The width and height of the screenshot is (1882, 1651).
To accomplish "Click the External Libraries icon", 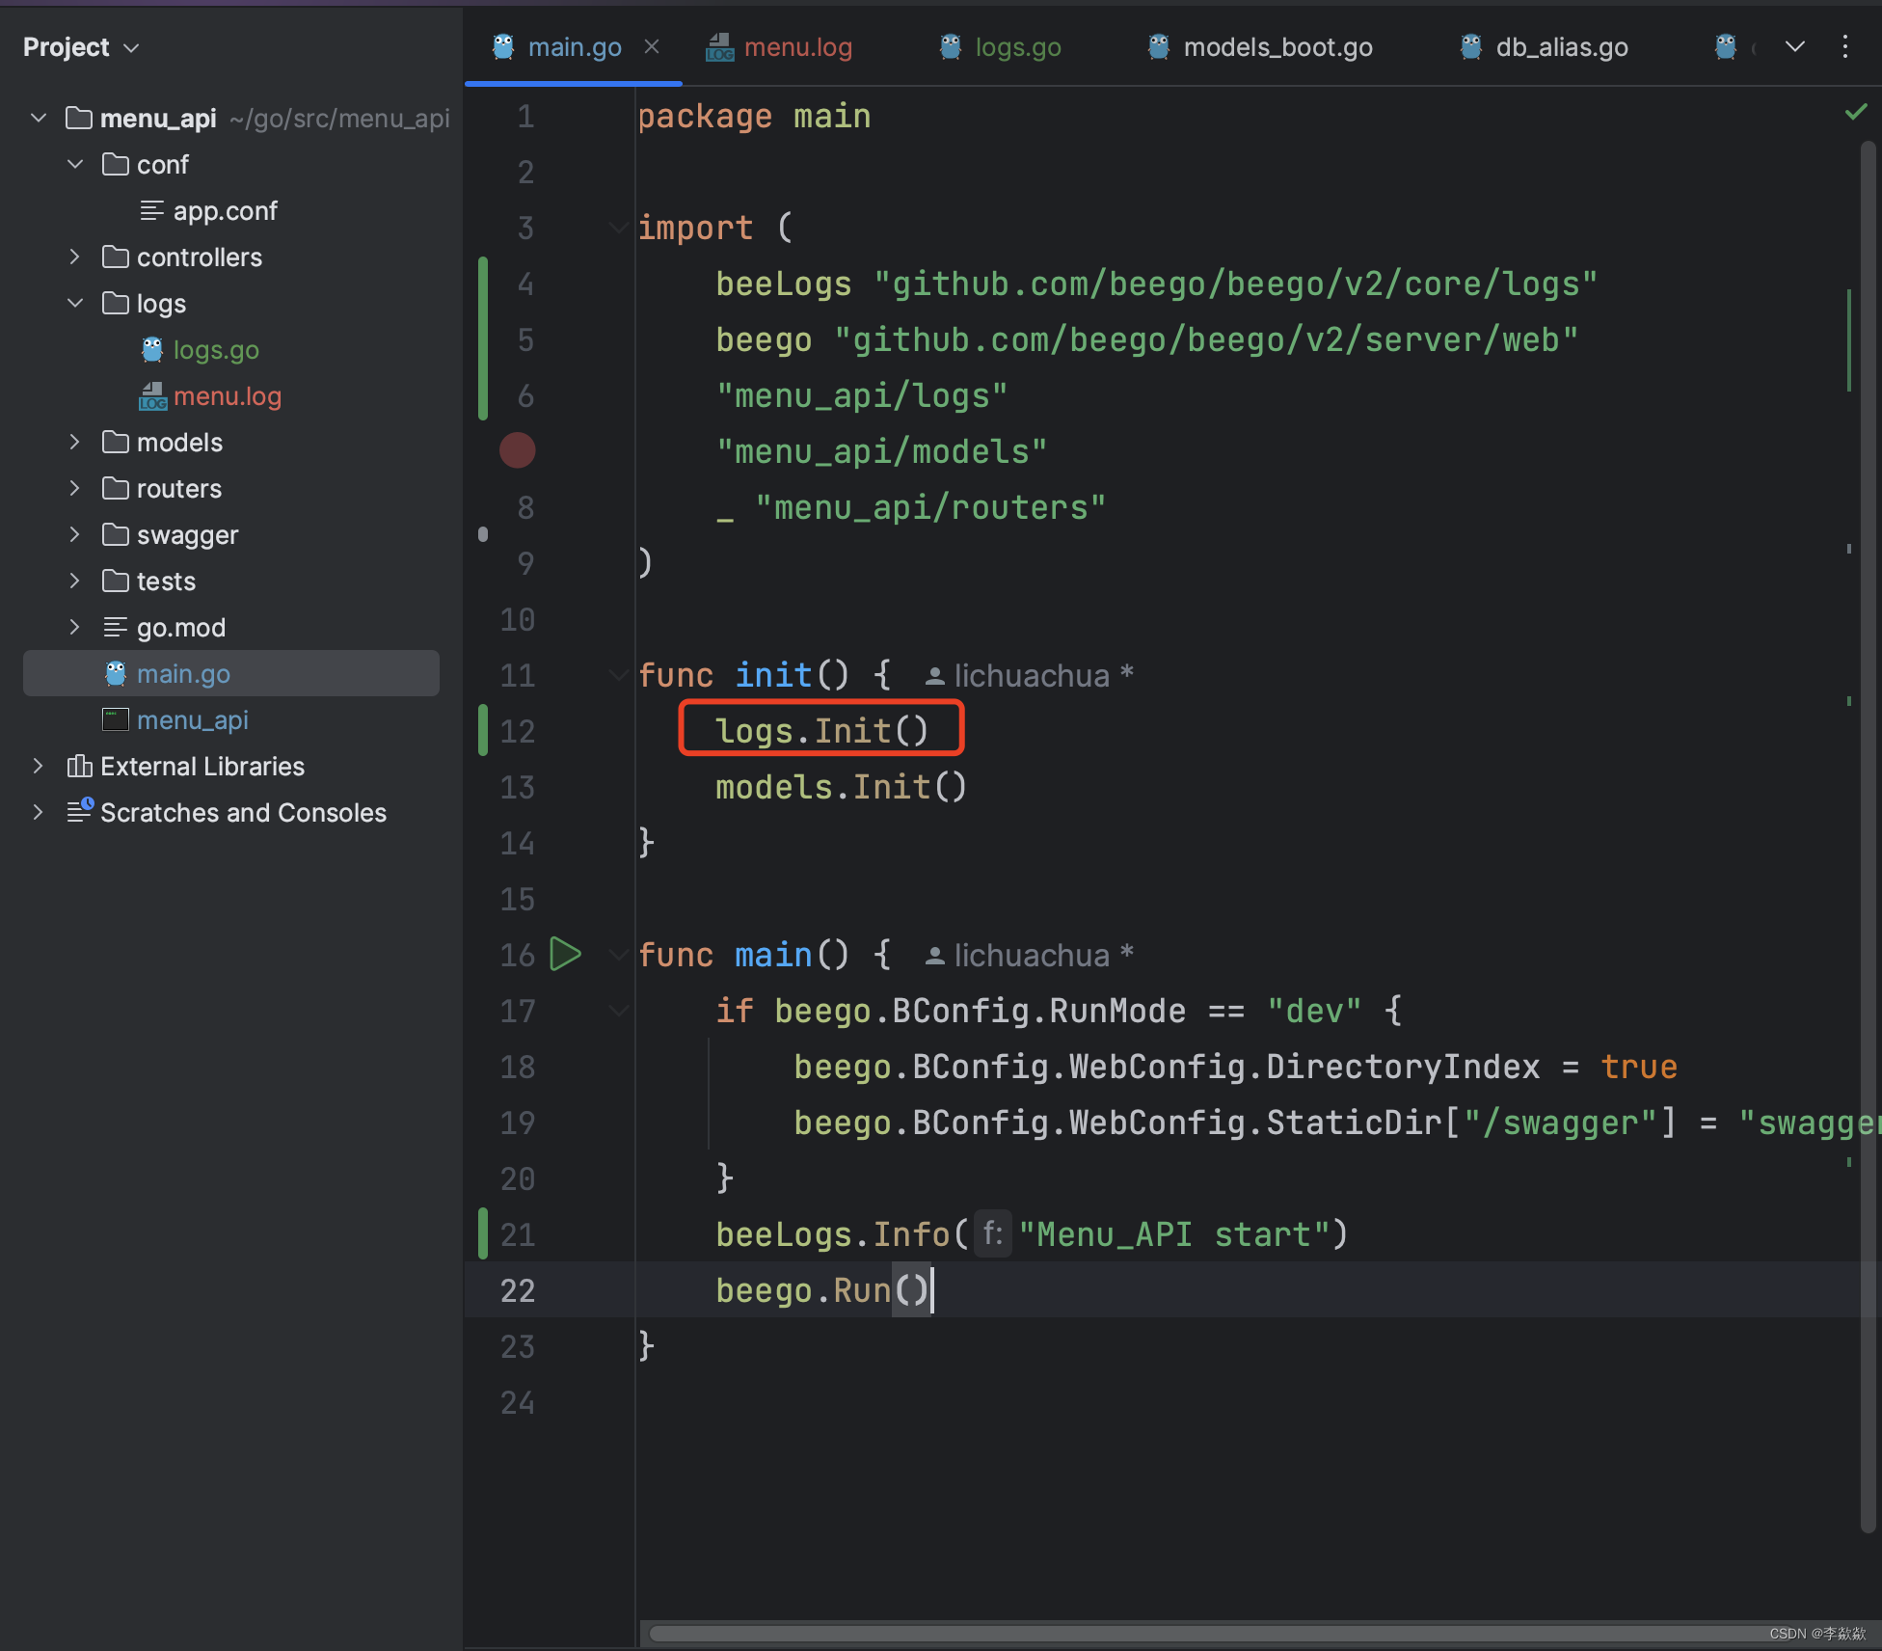I will (x=78, y=766).
